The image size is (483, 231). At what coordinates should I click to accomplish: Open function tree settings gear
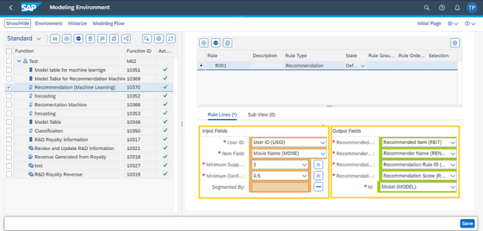coord(158,38)
